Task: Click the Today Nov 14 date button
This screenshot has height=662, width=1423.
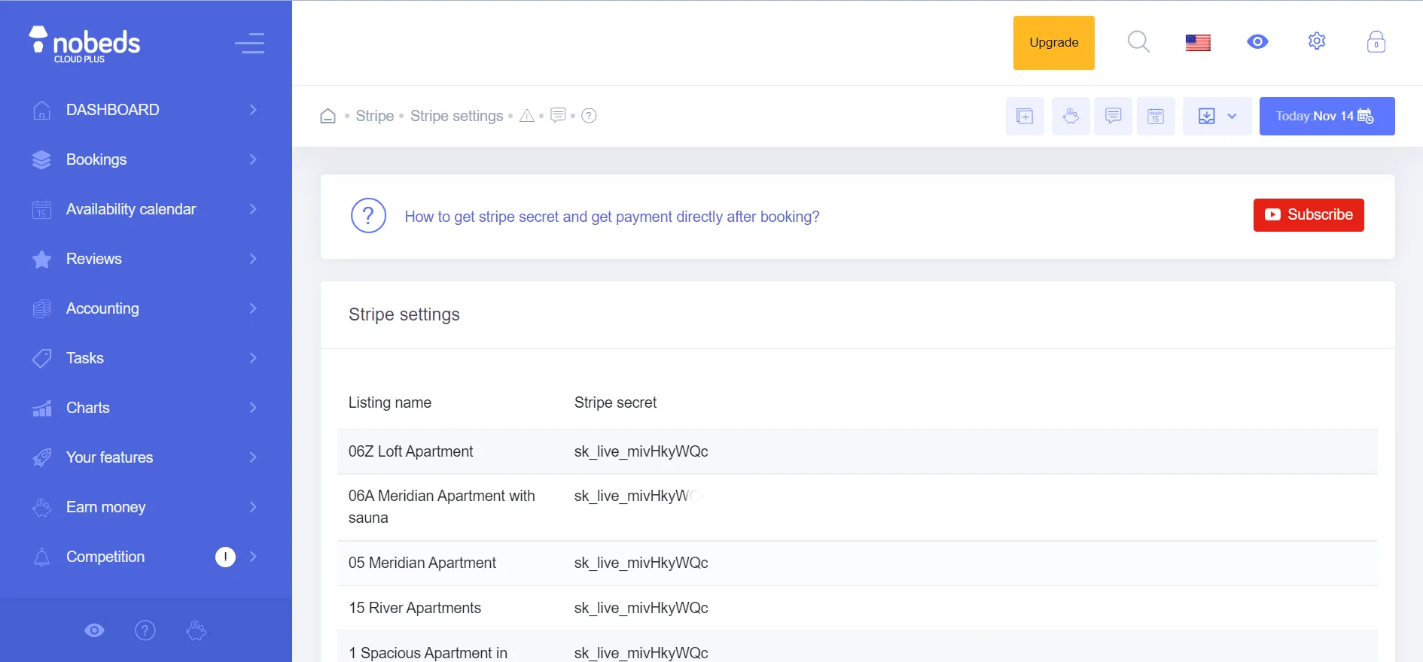Action: pos(1327,116)
